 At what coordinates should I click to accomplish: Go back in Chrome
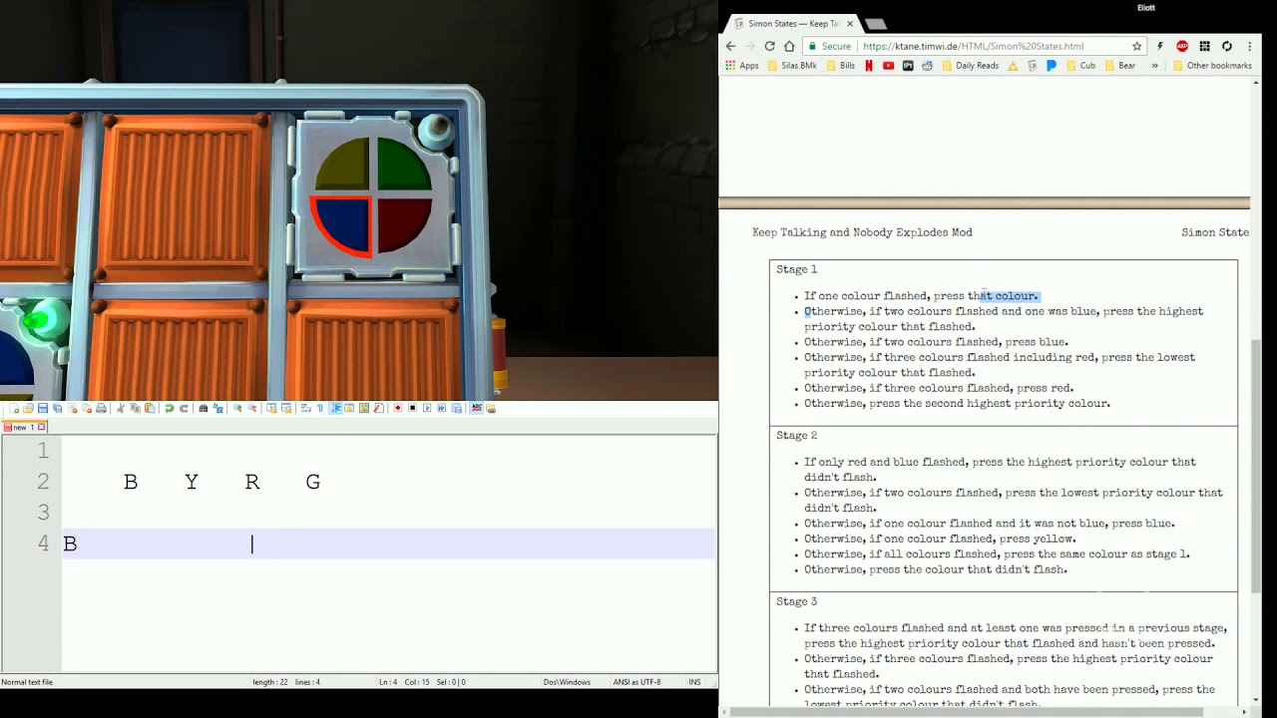(x=730, y=46)
